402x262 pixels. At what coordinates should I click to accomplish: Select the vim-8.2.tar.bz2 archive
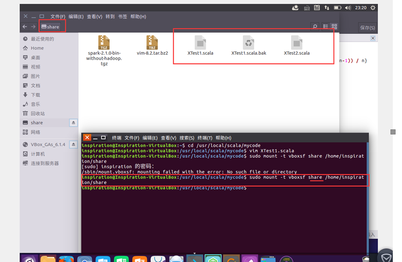pyautogui.click(x=152, y=46)
